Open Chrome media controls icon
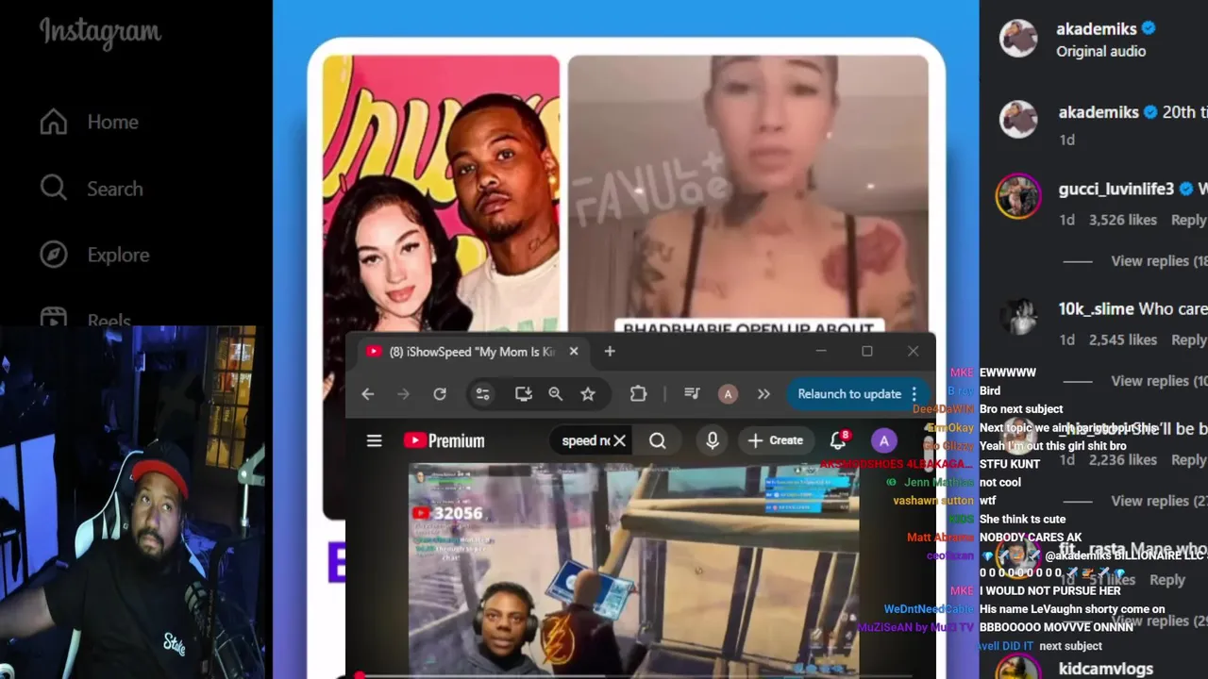 (692, 394)
